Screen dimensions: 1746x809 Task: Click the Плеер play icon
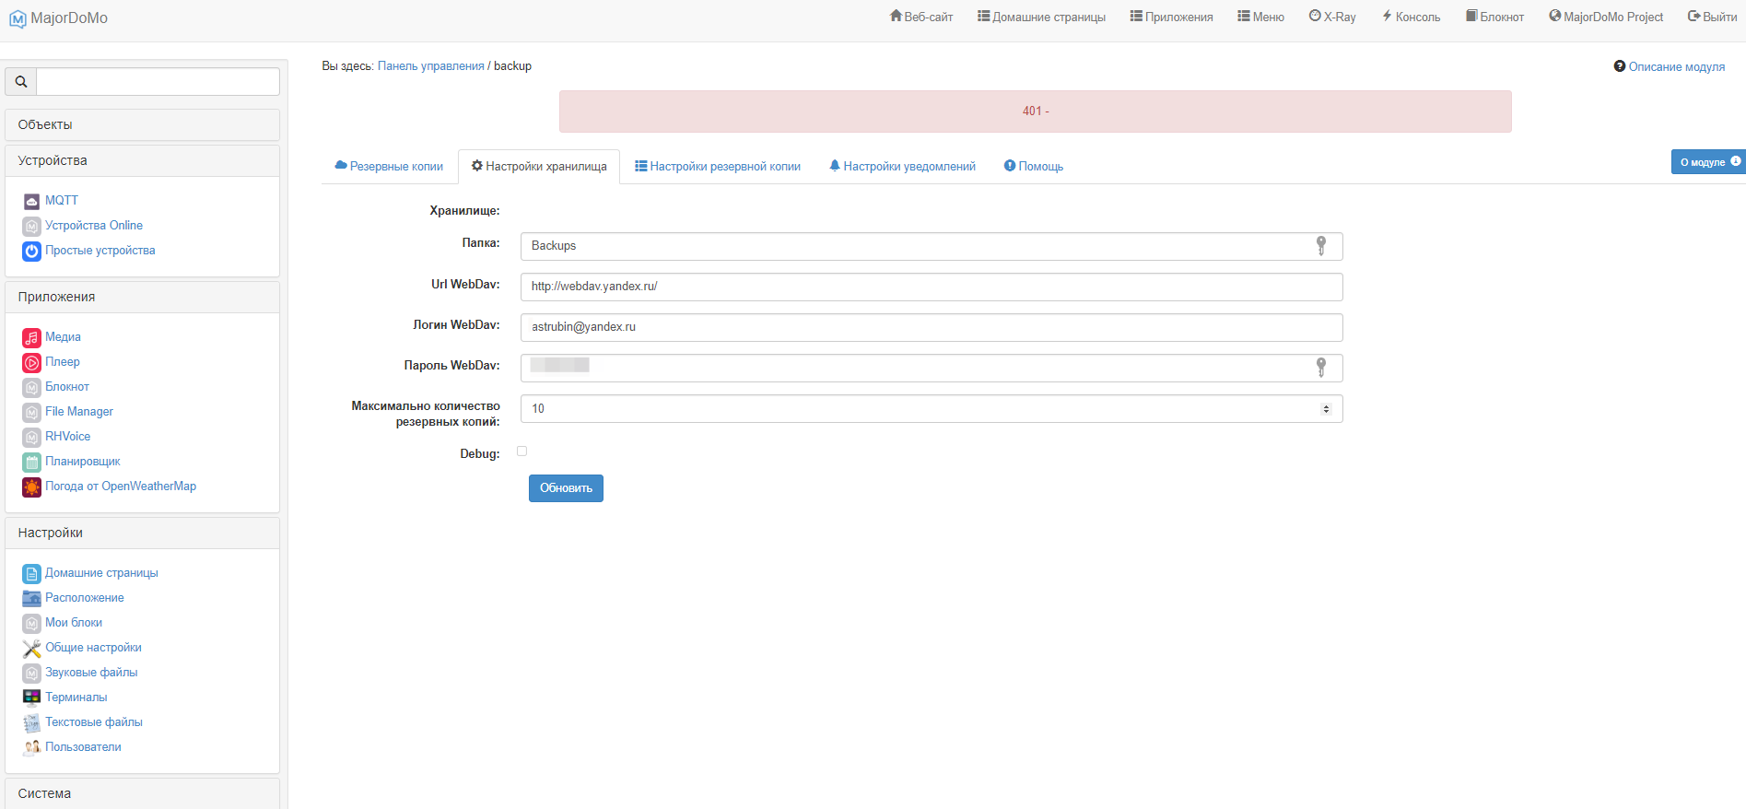click(31, 362)
